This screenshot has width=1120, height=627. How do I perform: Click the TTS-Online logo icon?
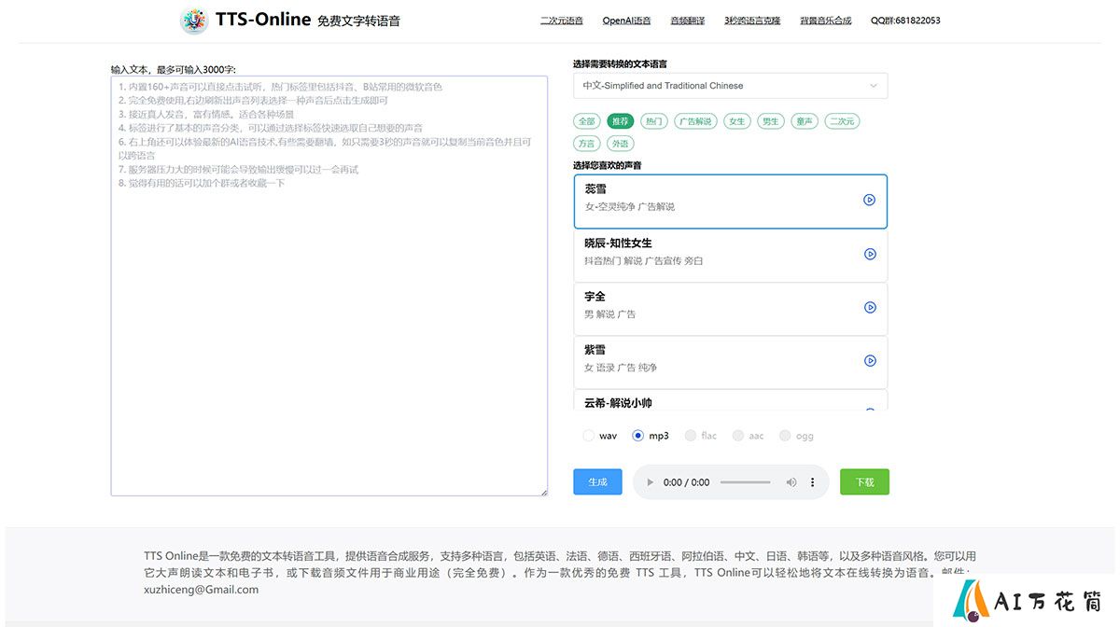tap(194, 21)
